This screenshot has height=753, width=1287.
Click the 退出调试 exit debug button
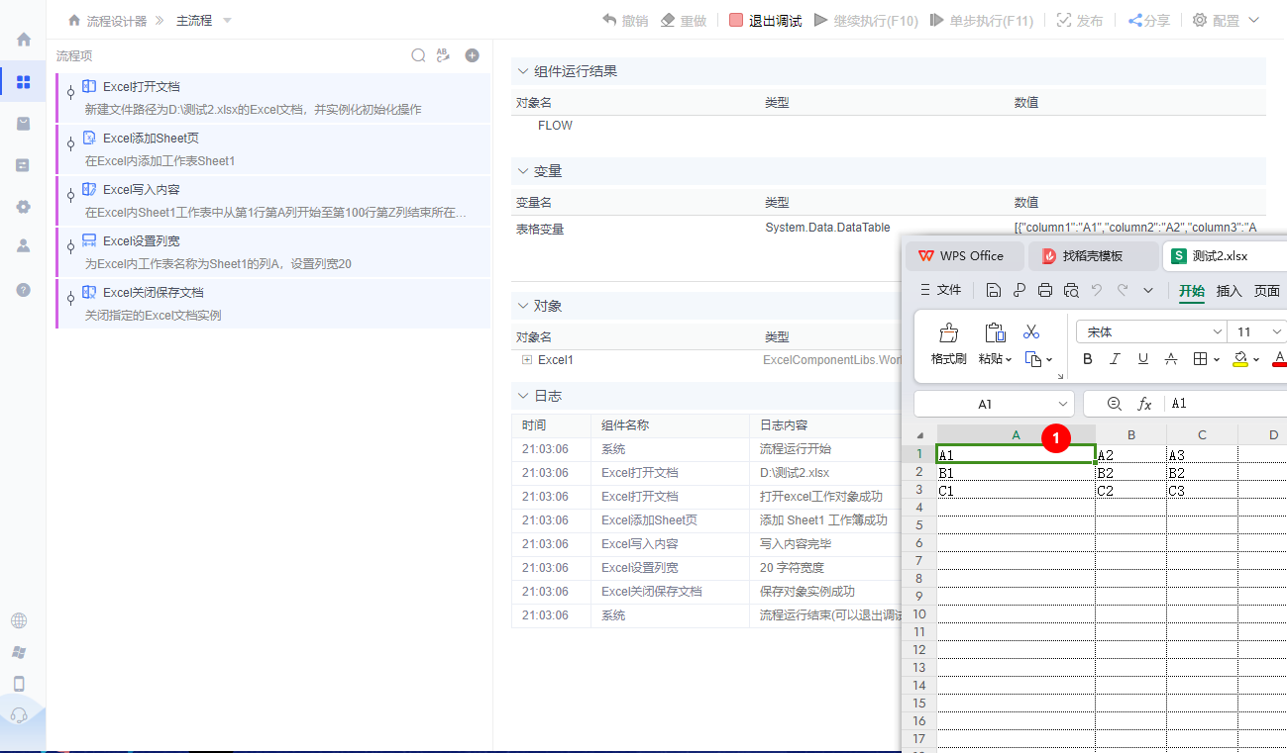point(766,19)
